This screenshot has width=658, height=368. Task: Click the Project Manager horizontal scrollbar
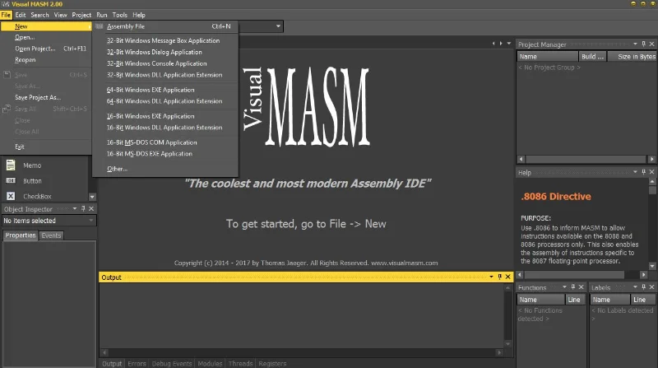coord(586,159)
